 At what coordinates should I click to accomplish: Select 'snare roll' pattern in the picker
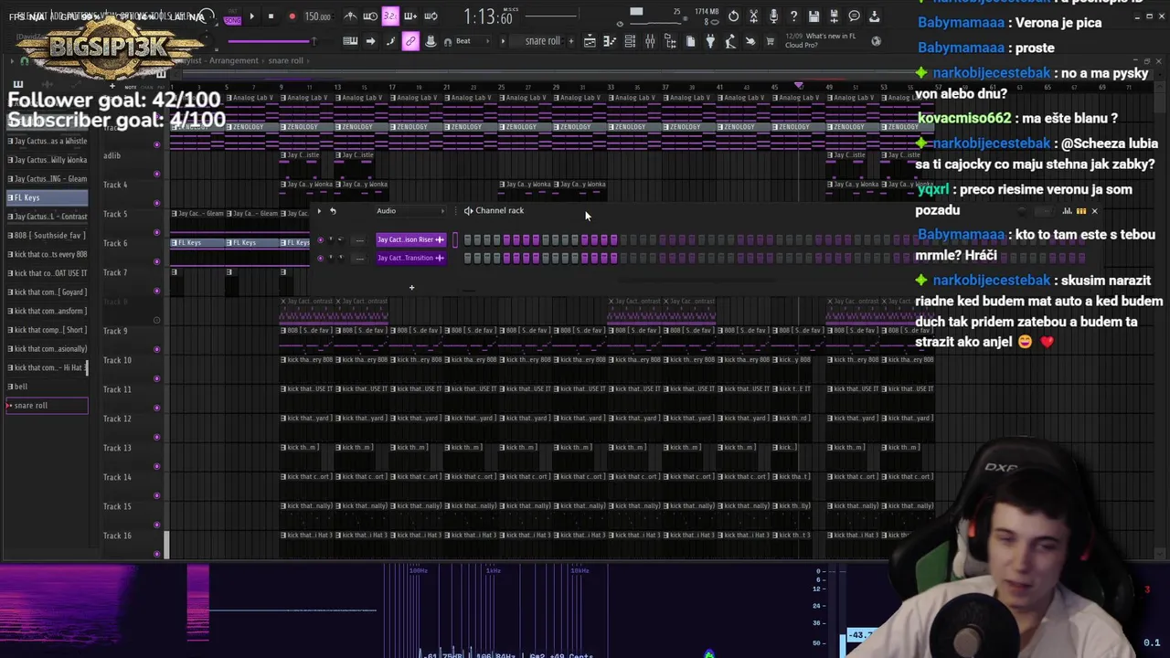click(48, 406)
